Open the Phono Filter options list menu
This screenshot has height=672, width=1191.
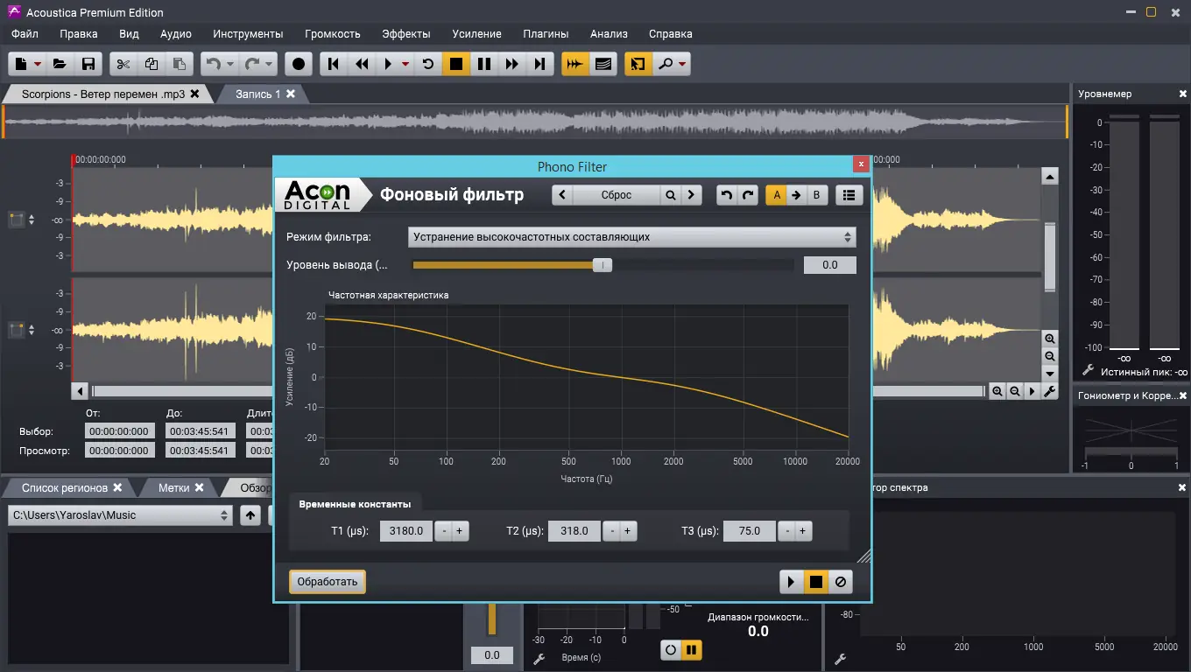pyautogui.click(x=849, y=195)
